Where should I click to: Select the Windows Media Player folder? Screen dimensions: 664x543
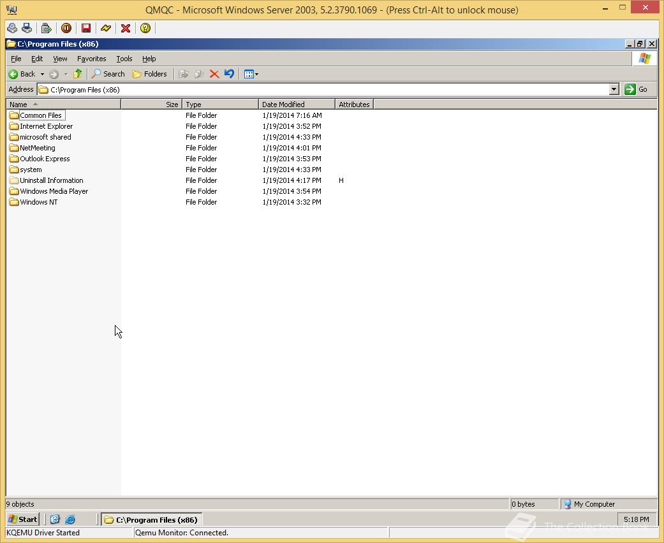(x=48, y=191)
